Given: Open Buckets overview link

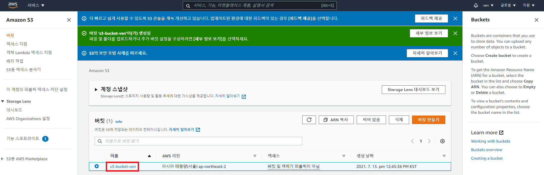Looking at the screenshot, I should tap(486, 150).
